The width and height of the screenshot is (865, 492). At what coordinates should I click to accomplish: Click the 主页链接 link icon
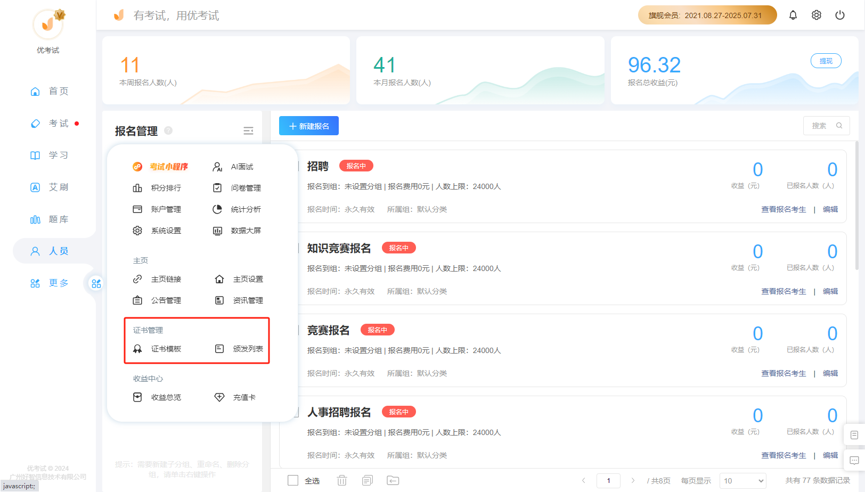(x=137, y=279)
